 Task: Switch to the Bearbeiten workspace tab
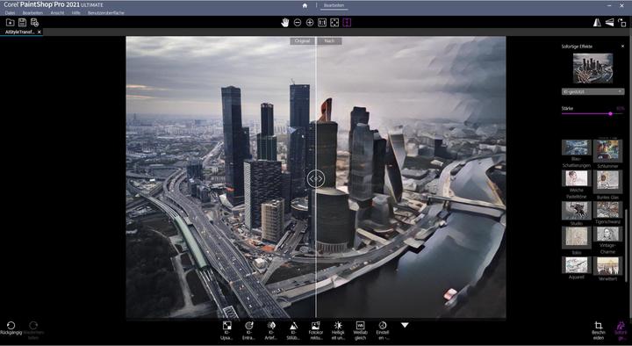[334, 5]
